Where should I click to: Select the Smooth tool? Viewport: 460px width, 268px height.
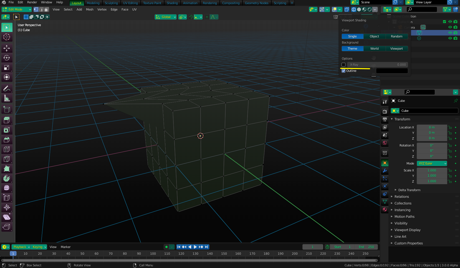(7, 188)
